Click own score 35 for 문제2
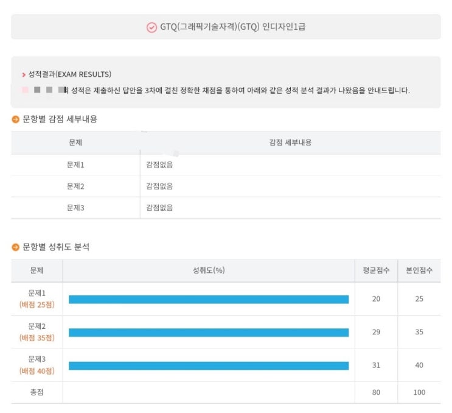452x413 pixels. point(419,332)
